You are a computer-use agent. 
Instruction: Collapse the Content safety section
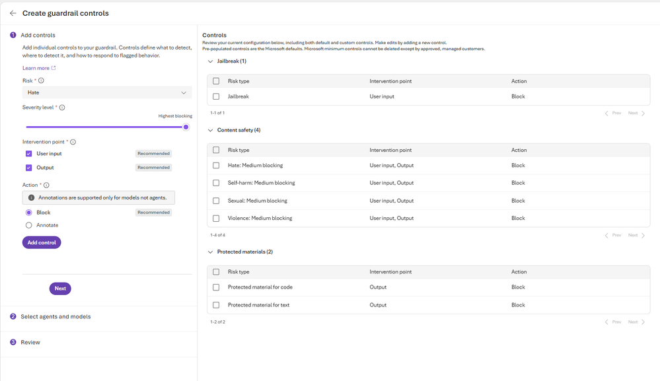pos(210,130)
